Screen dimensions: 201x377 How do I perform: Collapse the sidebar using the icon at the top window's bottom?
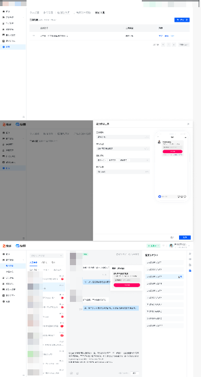pos(23,116)
